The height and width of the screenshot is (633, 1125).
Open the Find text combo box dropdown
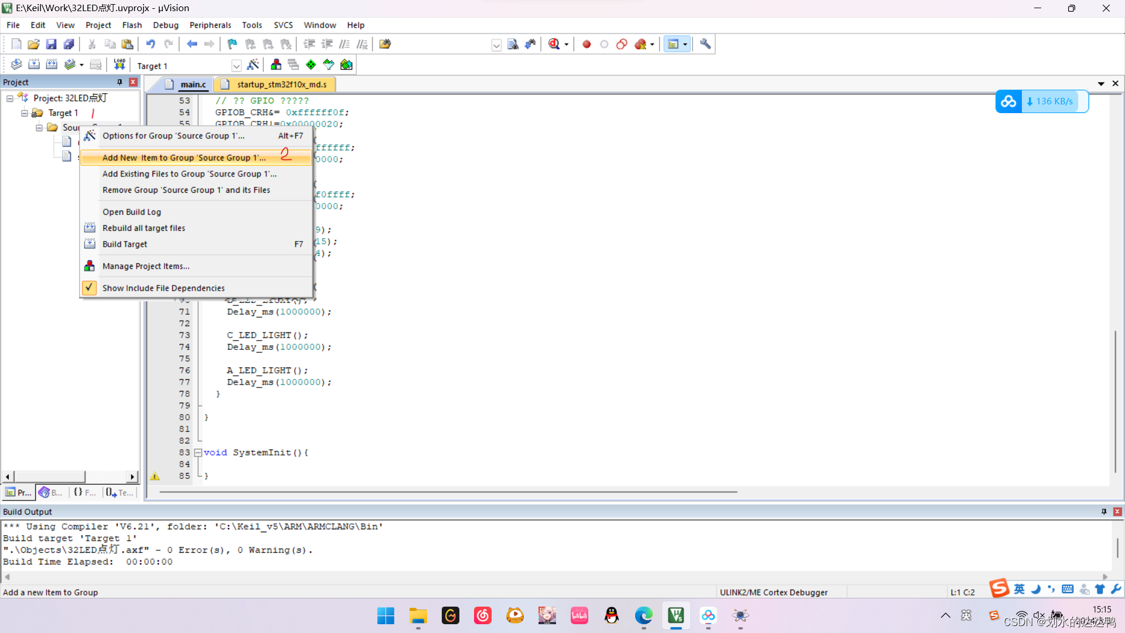point(496,45)
